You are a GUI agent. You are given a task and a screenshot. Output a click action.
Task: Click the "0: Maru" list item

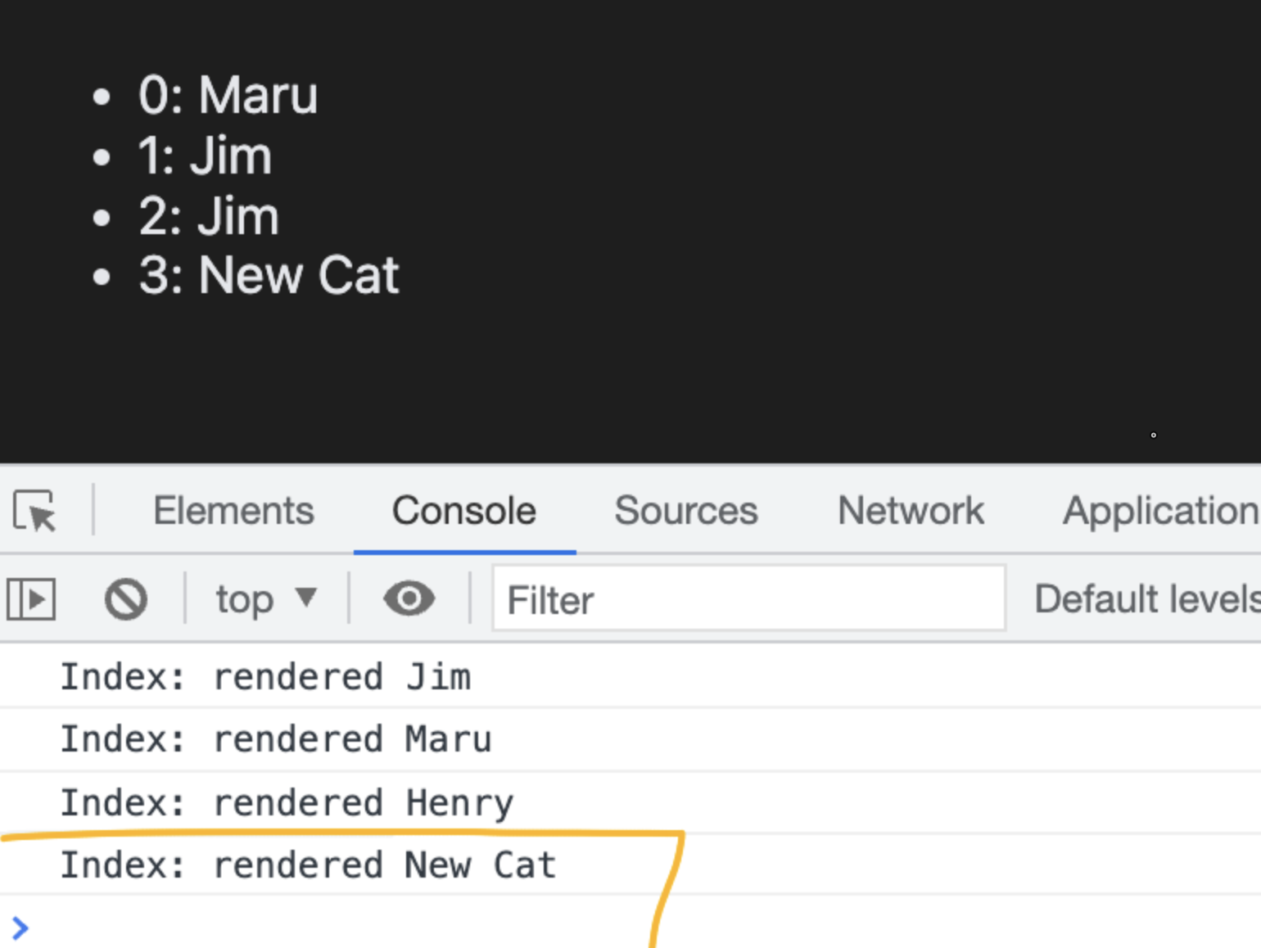coord(228,95)
